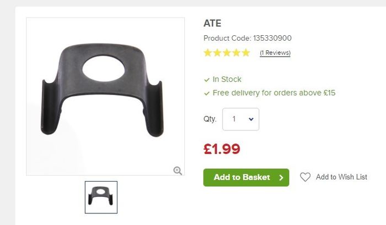Click the blue chevron in the Qty selector

(251, 119)
